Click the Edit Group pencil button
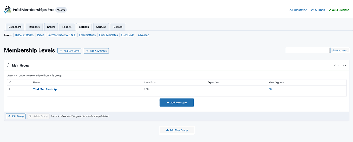Screen dimensions: 353x142 16,116
